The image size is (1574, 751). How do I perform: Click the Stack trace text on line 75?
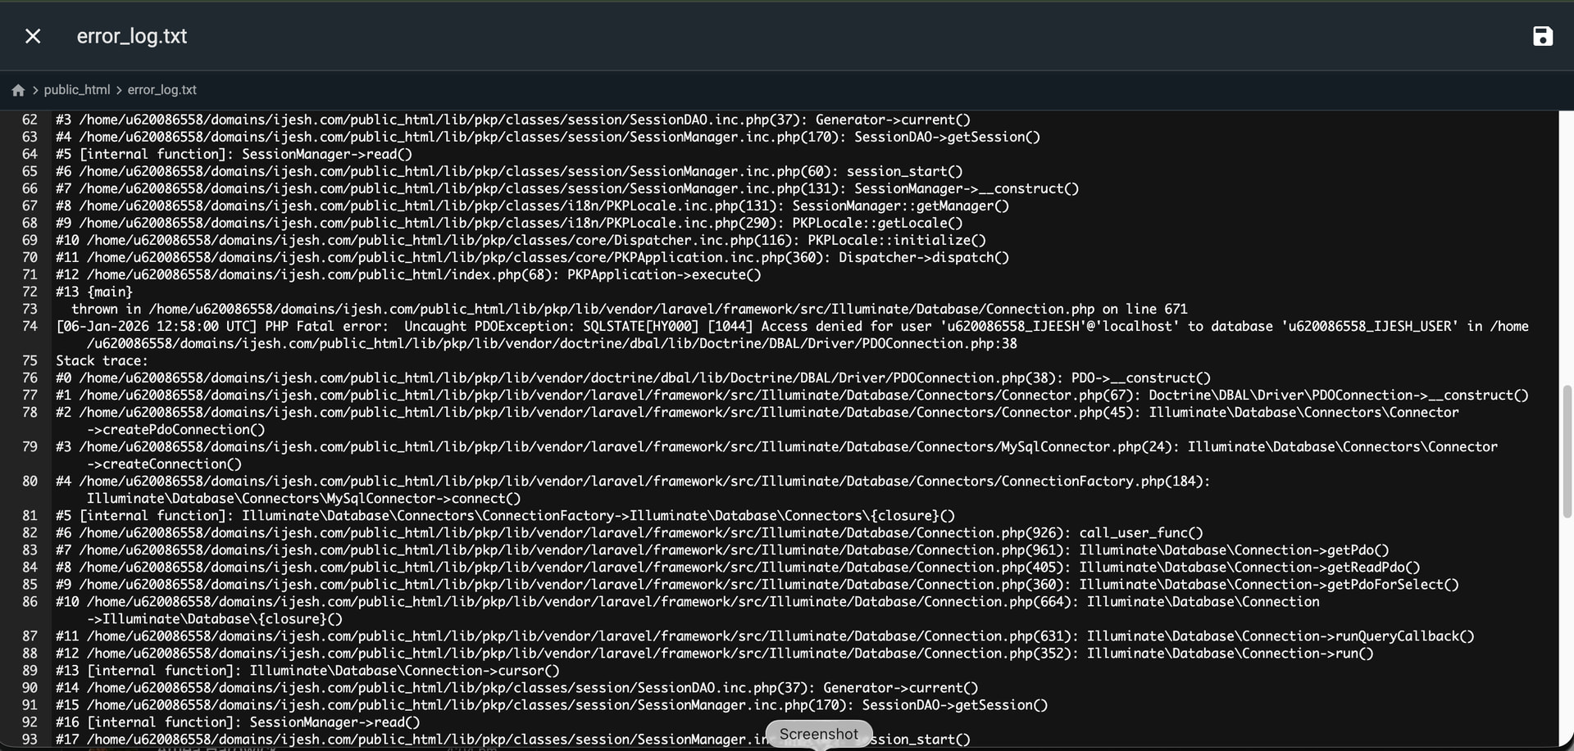pos(102,360)
